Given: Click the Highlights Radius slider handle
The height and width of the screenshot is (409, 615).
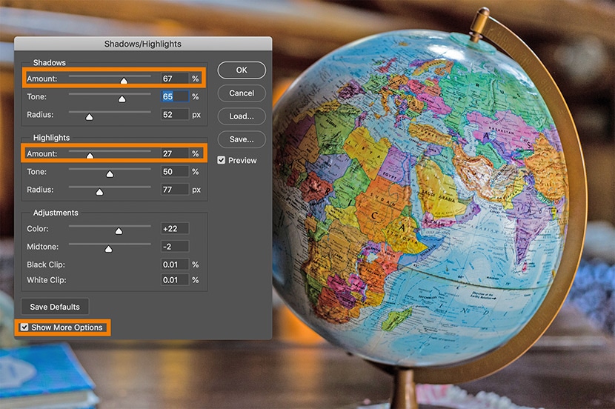Looking at the screenshot, I should (99, 192).
